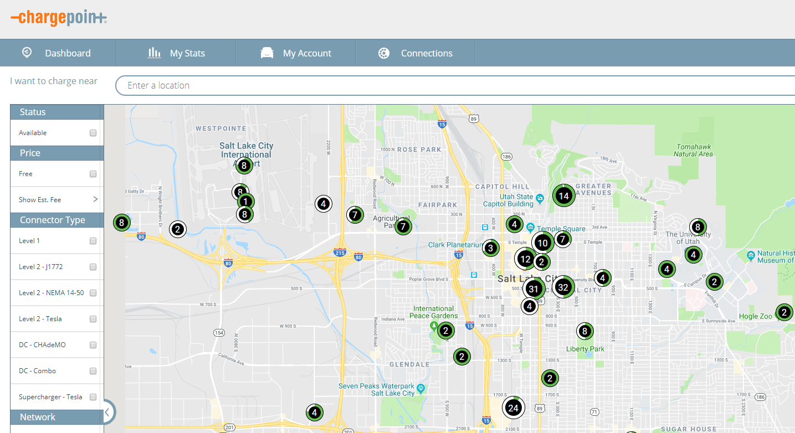Image resolution: width=795 pixels, height=433 pixels.
Task: Toggle Level 2 - NEMA 14-50 checkbox
Action: [93, 293]
